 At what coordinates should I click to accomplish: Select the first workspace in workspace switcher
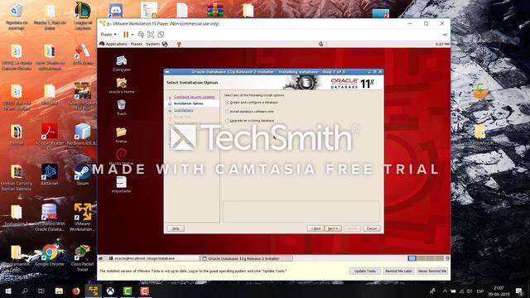pyautogui.click(x=412, y=258)
